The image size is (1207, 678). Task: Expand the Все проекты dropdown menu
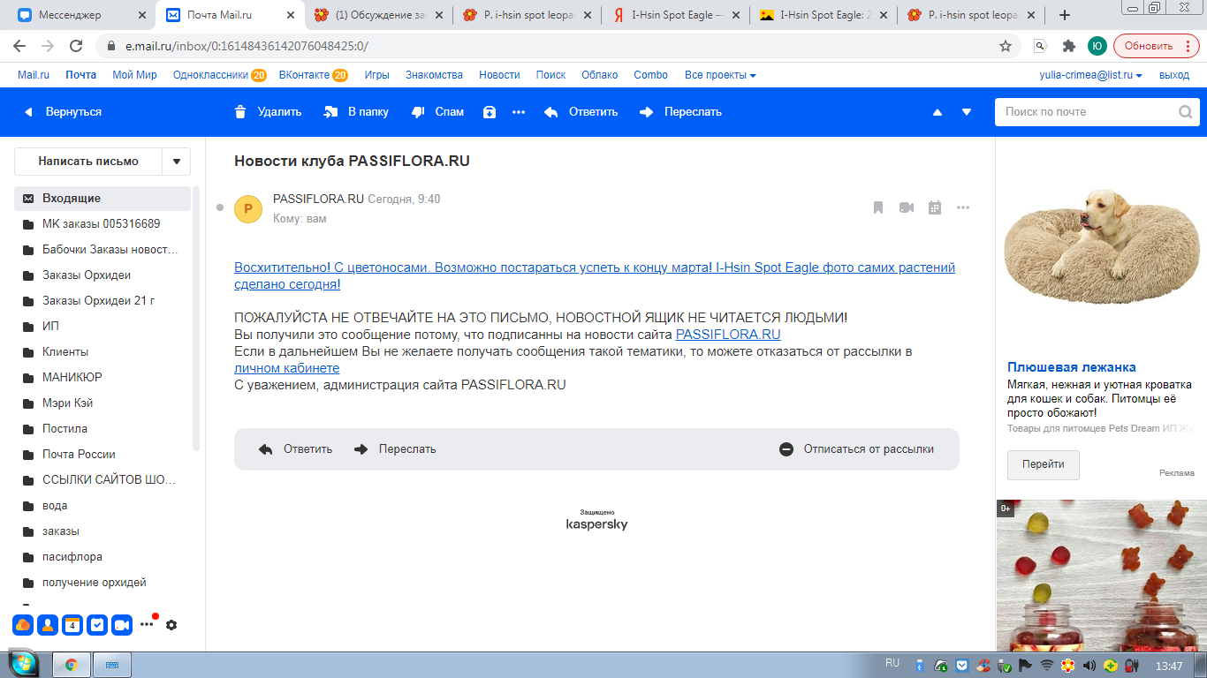tap(720, 75)
